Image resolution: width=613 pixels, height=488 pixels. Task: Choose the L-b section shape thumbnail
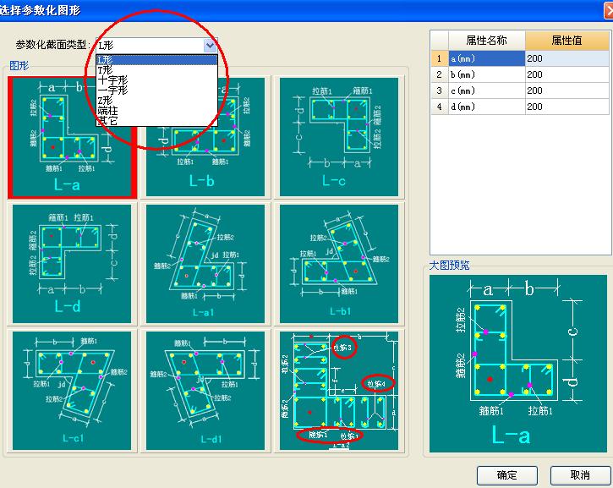click(x=205, y=137)
